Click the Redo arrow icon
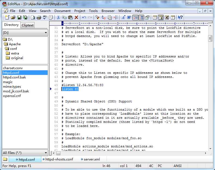Viewport: 215px width, 170px height. pyautogui.click(x=90, y=17)
